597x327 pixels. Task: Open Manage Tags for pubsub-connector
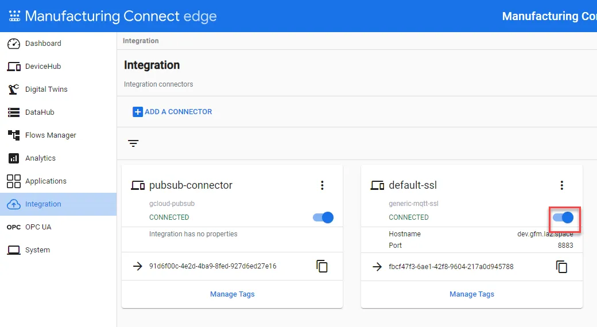232,294
